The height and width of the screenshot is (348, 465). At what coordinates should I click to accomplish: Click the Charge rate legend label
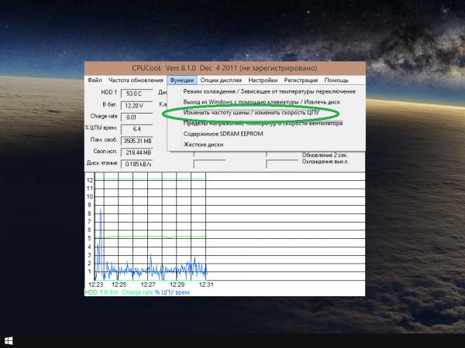click(137, 292)
